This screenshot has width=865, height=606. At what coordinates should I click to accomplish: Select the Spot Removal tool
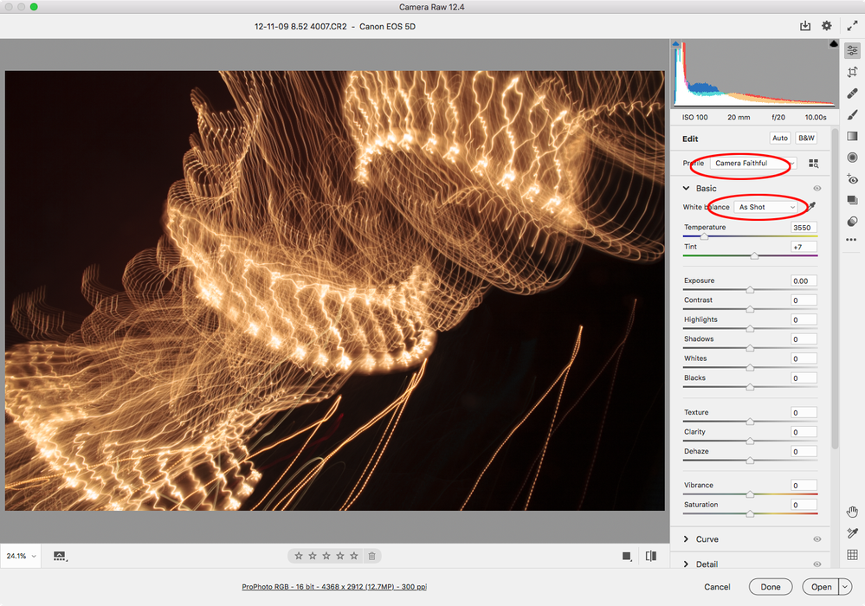coord(852,93)
